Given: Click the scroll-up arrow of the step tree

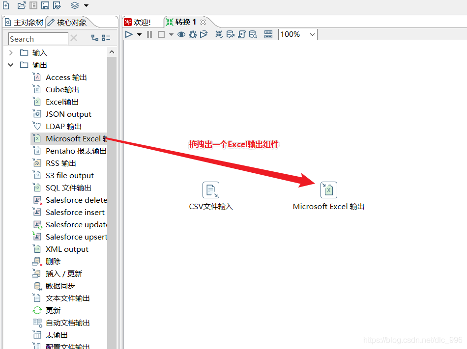Looking at the screenshot, I should [x=112, y=52].
